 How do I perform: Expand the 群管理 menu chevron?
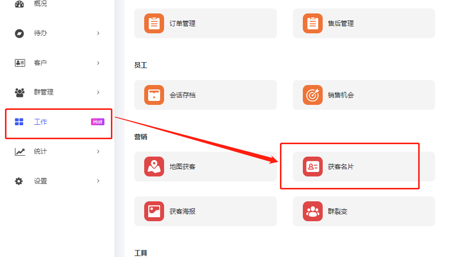(x=98, y=92)
